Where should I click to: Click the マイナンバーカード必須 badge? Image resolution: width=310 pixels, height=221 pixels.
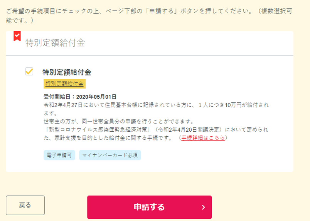(110, 155)
